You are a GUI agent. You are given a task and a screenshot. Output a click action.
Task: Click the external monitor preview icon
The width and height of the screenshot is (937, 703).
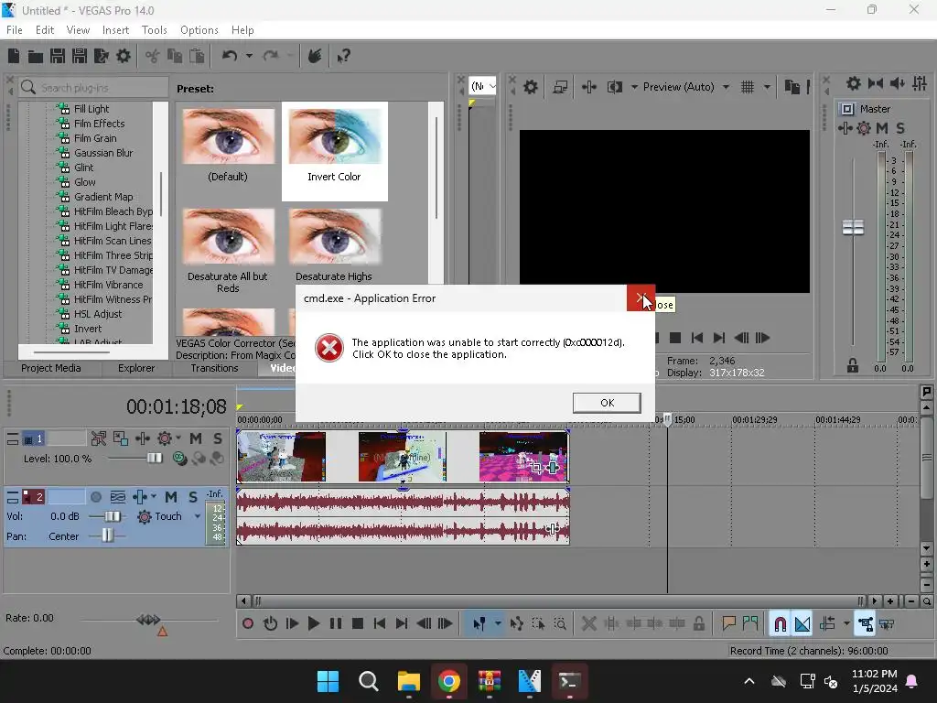tap(560, 87)
